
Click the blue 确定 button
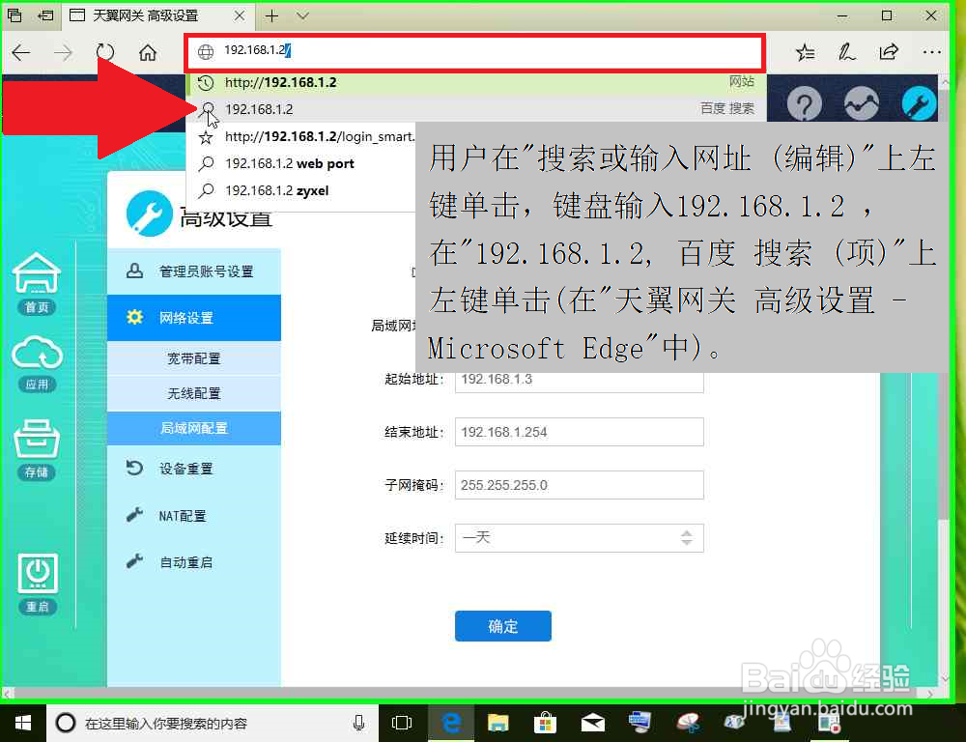502,626
